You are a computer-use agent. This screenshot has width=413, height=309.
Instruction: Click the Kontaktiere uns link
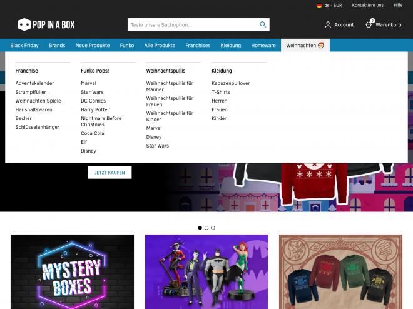(x=368, y=5)
